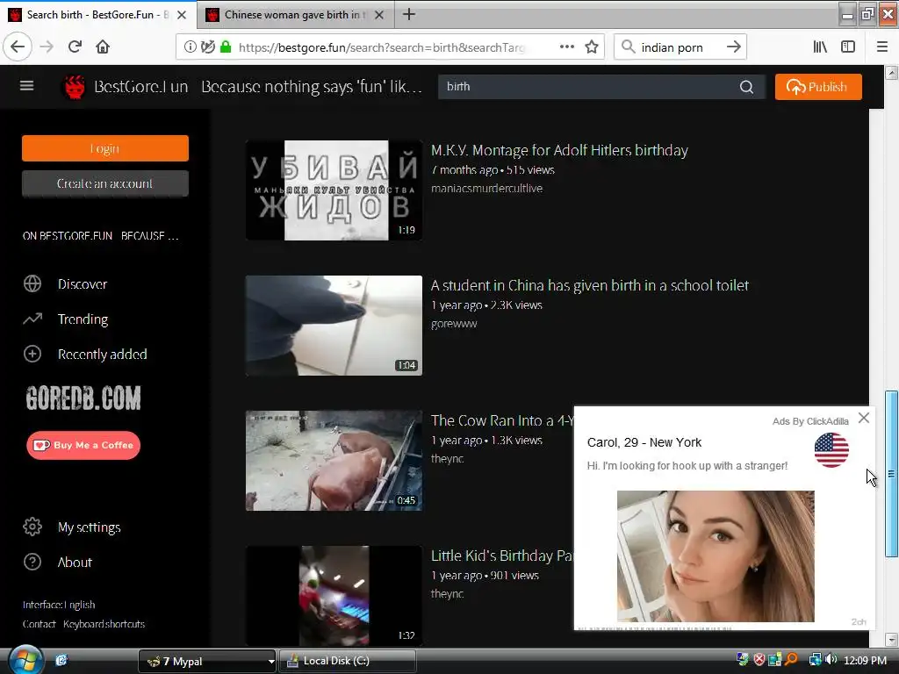Open the 0:45 cow video thumbnail
The width and height of the screenshot is (899, 674).
[x=334, y=461]
